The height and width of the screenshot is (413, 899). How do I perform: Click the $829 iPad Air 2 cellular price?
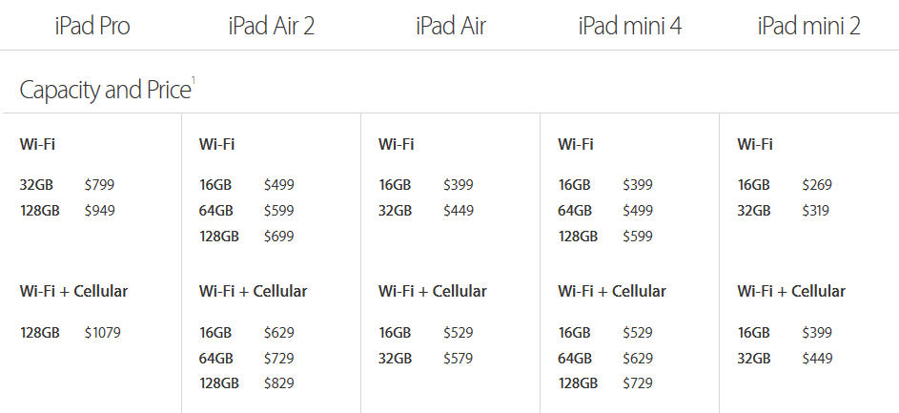point(279,383)
